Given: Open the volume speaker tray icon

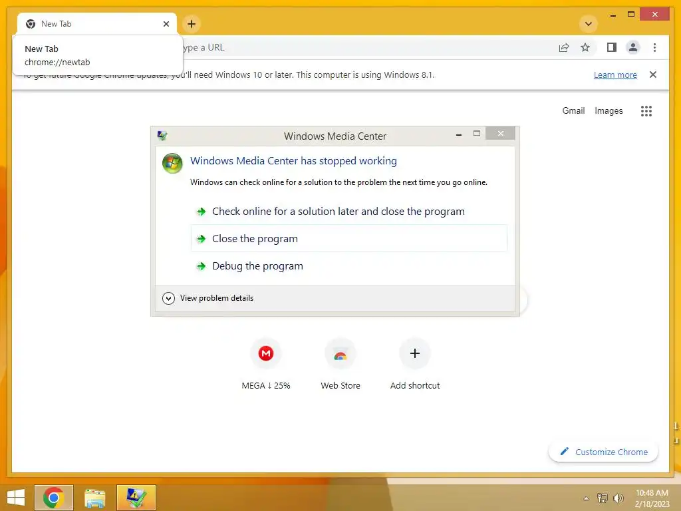Looking at the screenshot, I should point(618,498).
